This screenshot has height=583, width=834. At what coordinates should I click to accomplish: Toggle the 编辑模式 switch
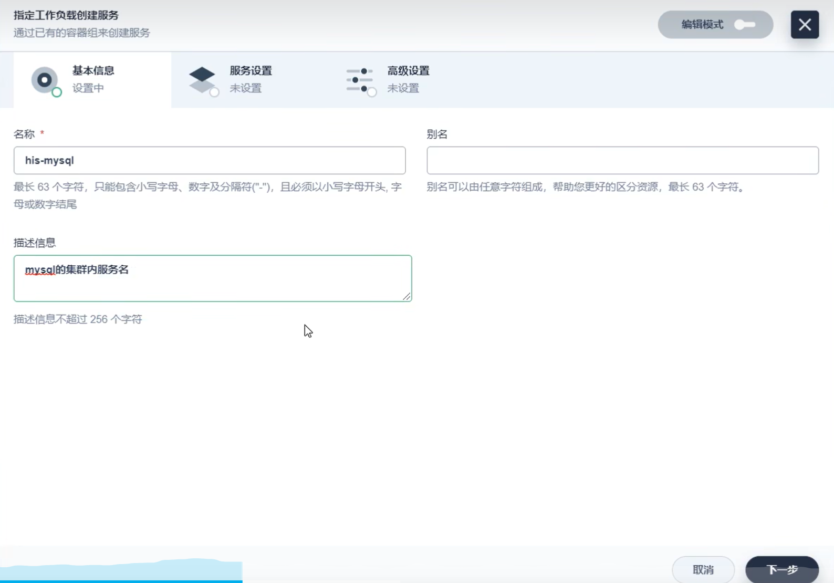coord(744,25)
